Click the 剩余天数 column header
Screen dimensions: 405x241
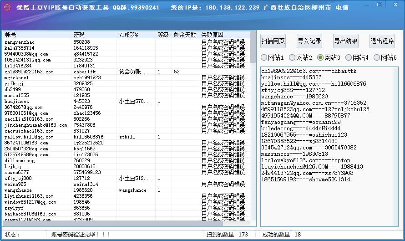(x=186, y=35)
